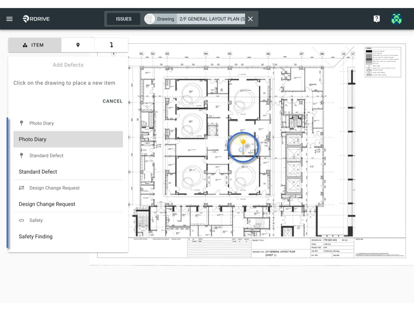Switch to the ITEM tab
This screenshot has width=414, height=311.
tap(35, 45)
